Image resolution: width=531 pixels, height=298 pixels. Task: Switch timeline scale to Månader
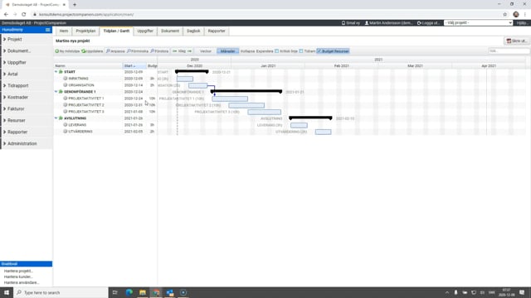pyautogui.click(x=227, y=51)
